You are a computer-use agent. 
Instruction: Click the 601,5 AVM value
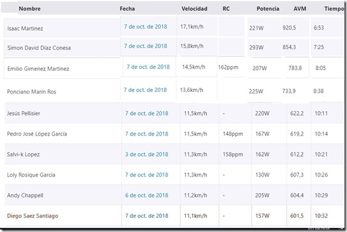click(x=297, y=216)
